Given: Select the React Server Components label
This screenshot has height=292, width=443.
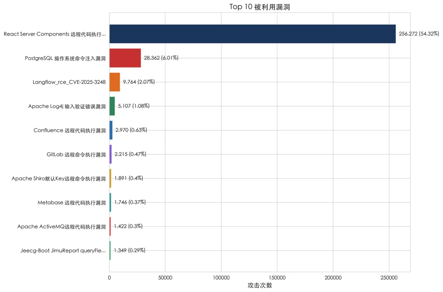Looking at the screenshot, I should coord(55,34).
